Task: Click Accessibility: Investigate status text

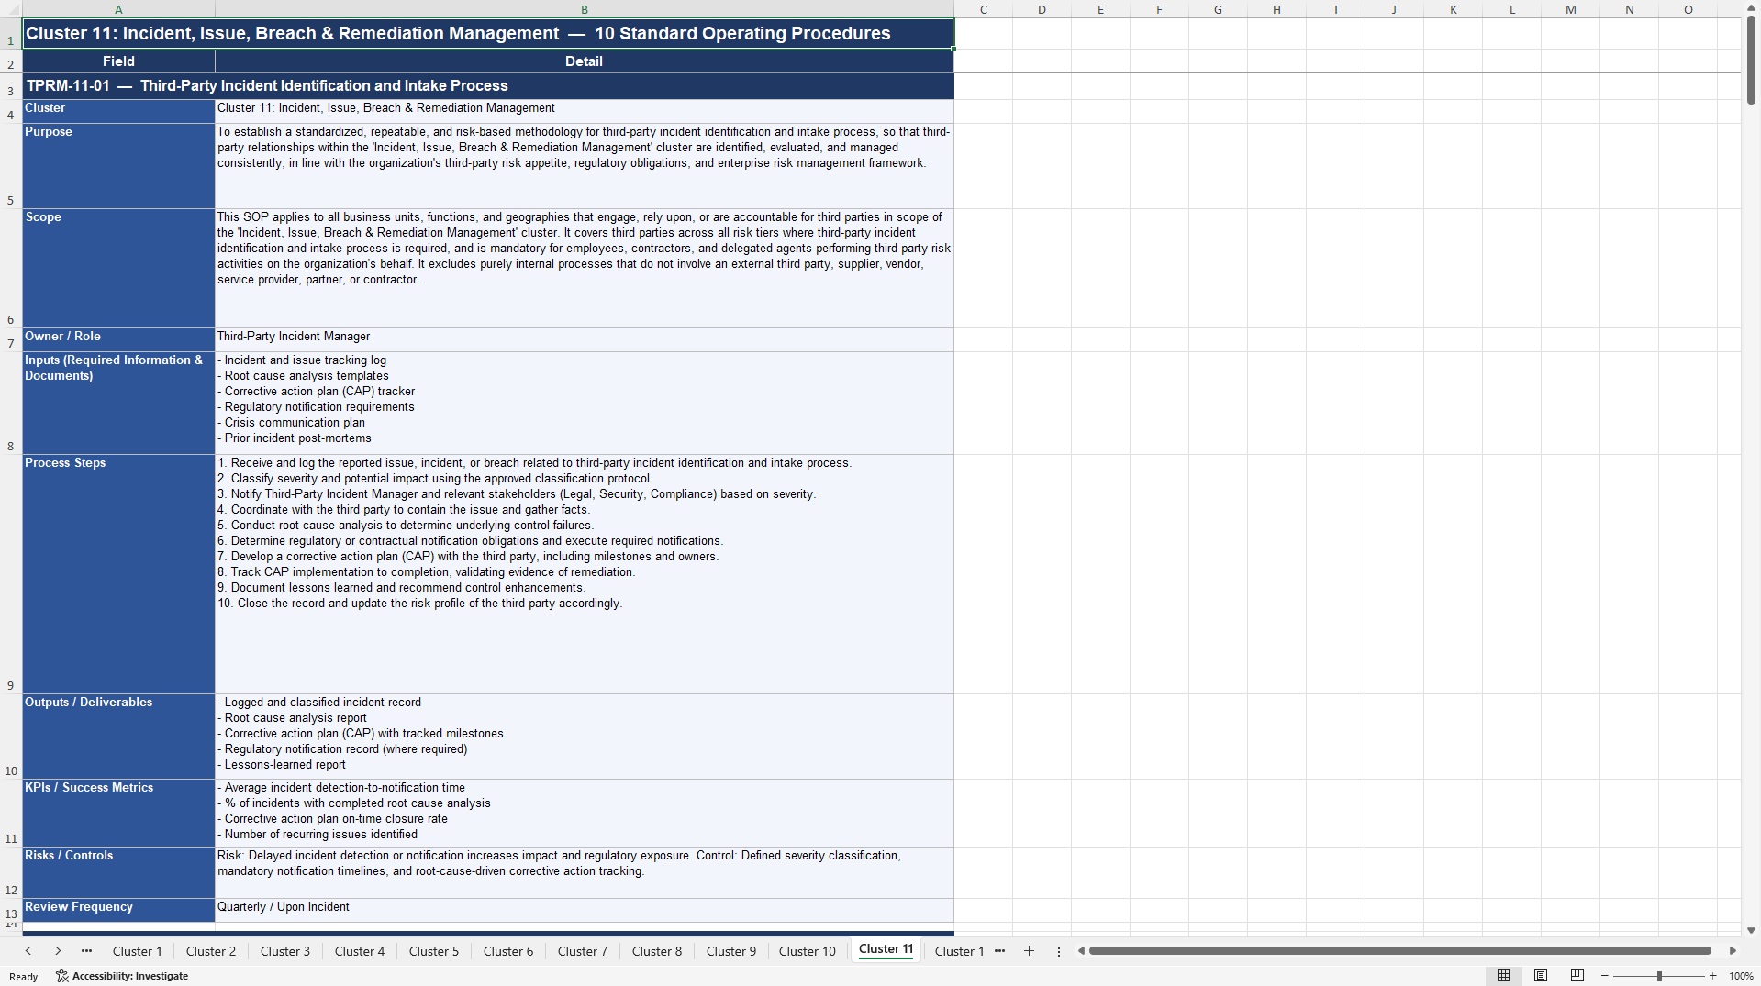Action: point(130,976)
